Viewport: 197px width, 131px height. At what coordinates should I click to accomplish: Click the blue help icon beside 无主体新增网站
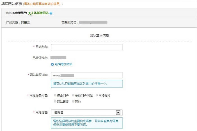click(x=51, y=13)
